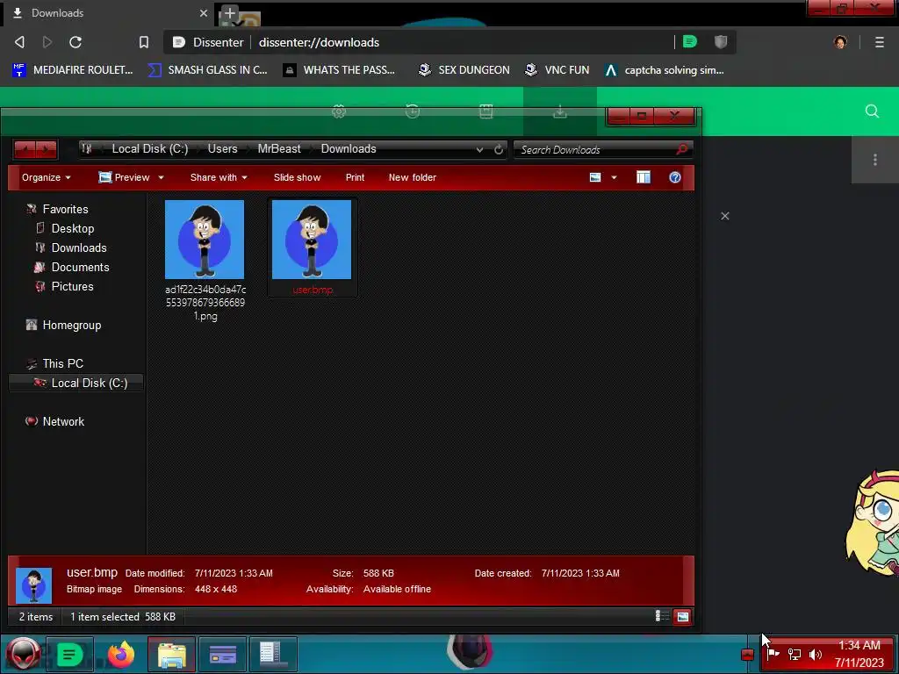
Task: Expand the view options dropdown arrow
Action: click(x=614, y=177)
